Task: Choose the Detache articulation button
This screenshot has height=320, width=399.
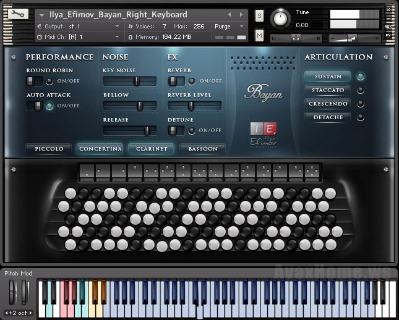Action: coord(328,117)
